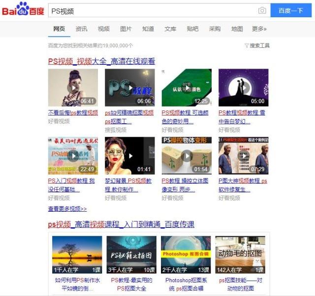Open link PS视频教程 可选颜色的奇妙用
The width and height of the screenshot is (315, 296).
pyautogui.click(x=185, y=117)
